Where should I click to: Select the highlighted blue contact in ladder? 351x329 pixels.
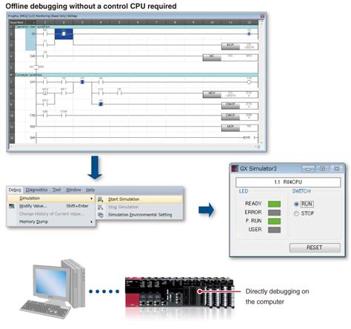pyautogui.click(x=64, y=34)
